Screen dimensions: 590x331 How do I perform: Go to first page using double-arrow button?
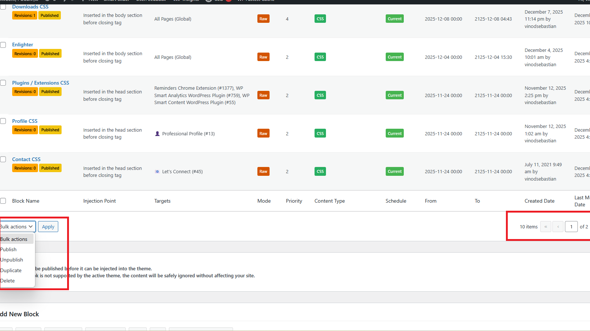point(545,227)
